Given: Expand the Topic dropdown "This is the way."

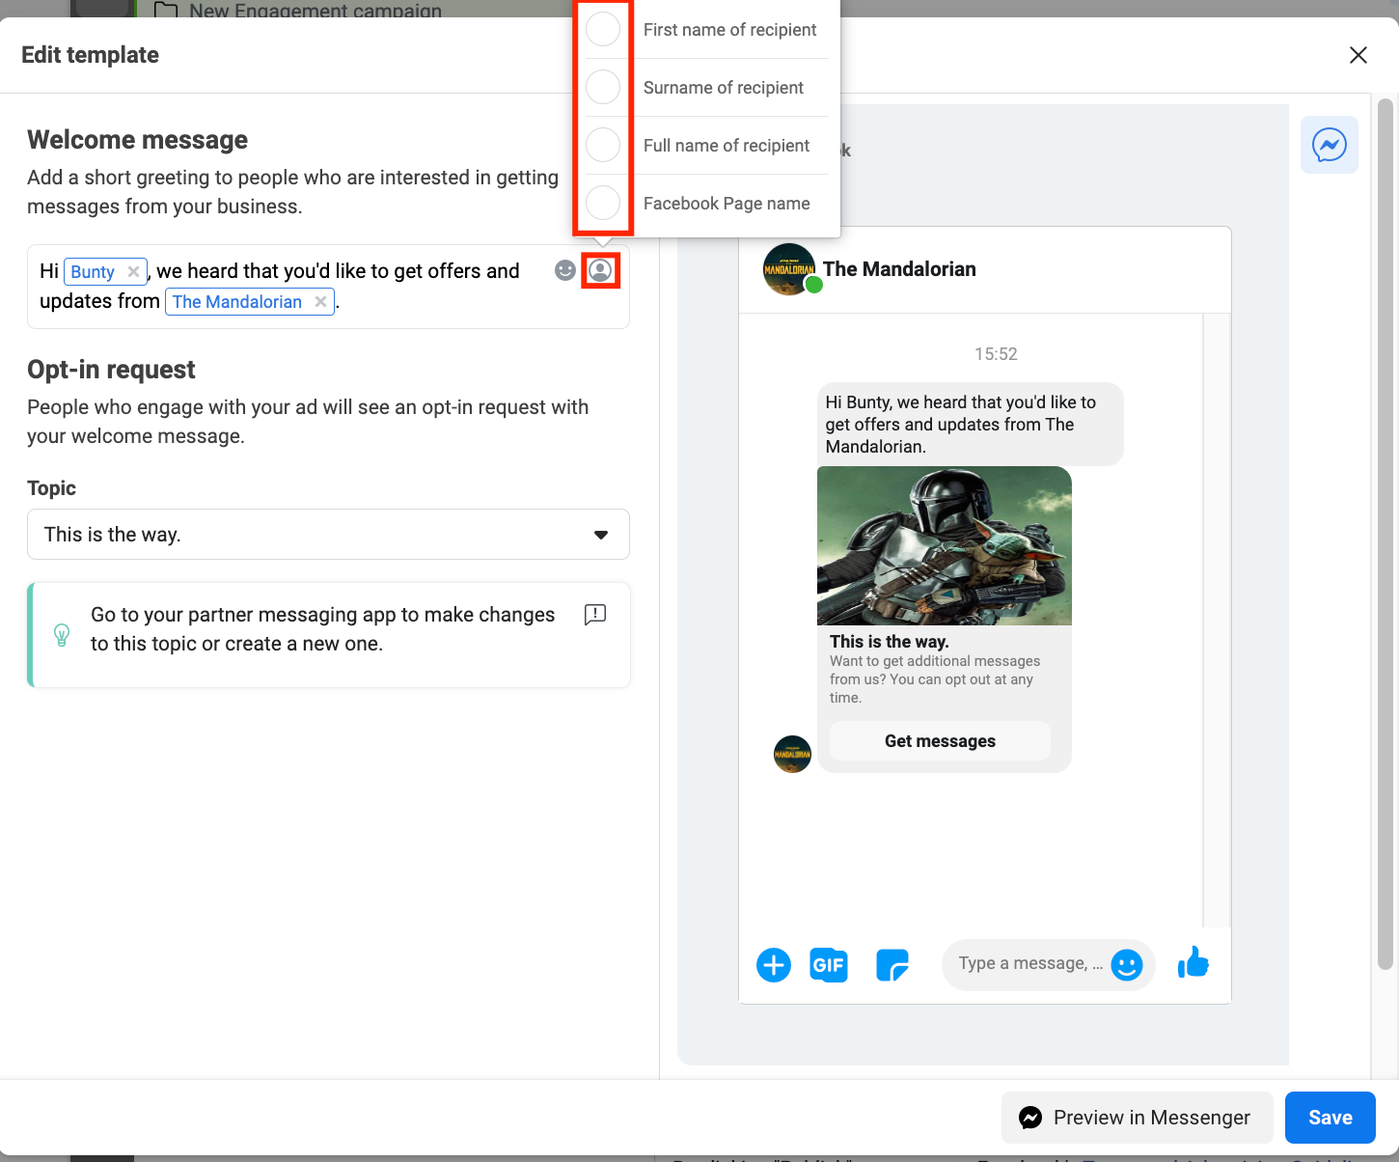Looking at the screenshot, I should (x=328, y=534).
